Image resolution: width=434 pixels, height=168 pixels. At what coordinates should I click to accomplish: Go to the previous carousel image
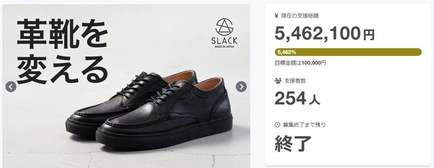tap(11, 86)
